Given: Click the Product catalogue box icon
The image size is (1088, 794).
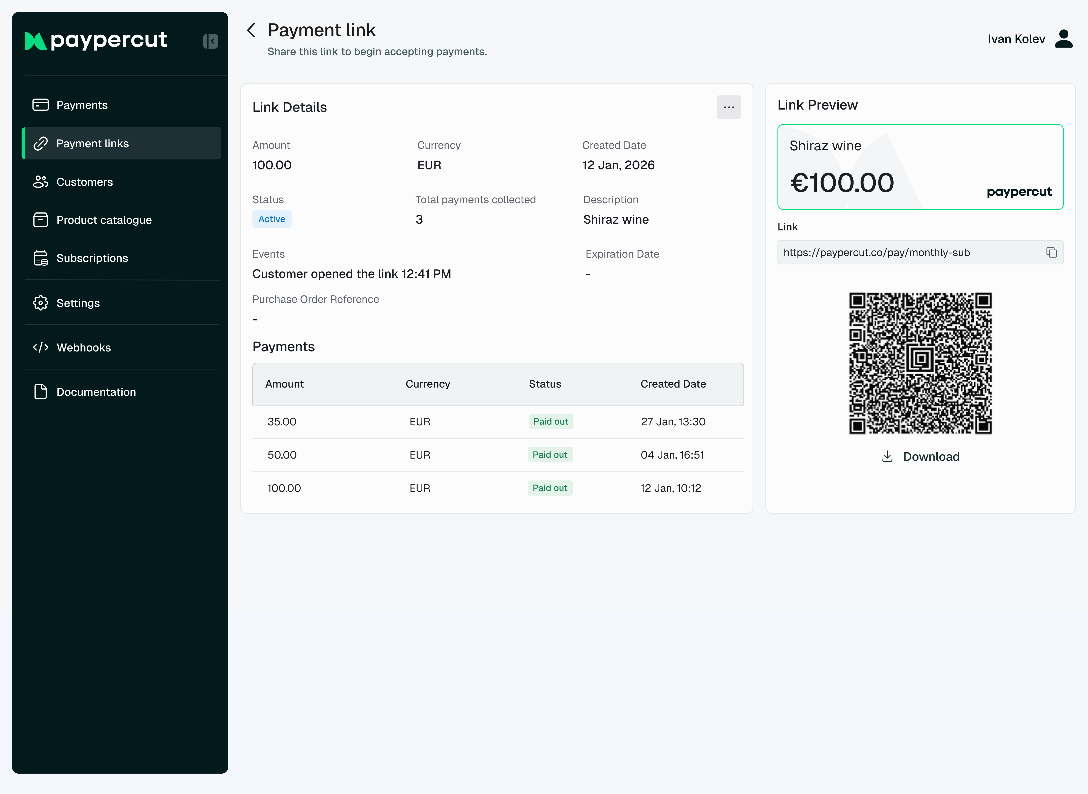Looking at the screenshot, I should tap(40, 220).
